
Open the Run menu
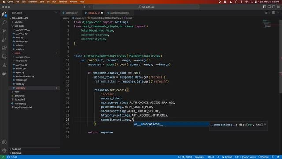coord(54,2)
